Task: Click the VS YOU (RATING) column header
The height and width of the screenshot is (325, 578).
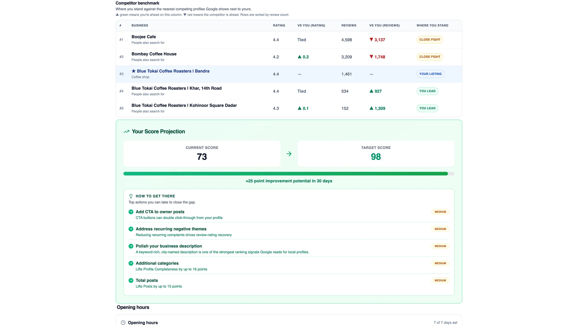Action: [311, 26]
